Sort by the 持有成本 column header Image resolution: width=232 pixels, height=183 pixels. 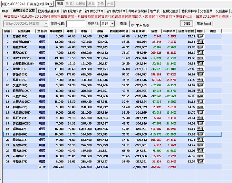point(139,31)
